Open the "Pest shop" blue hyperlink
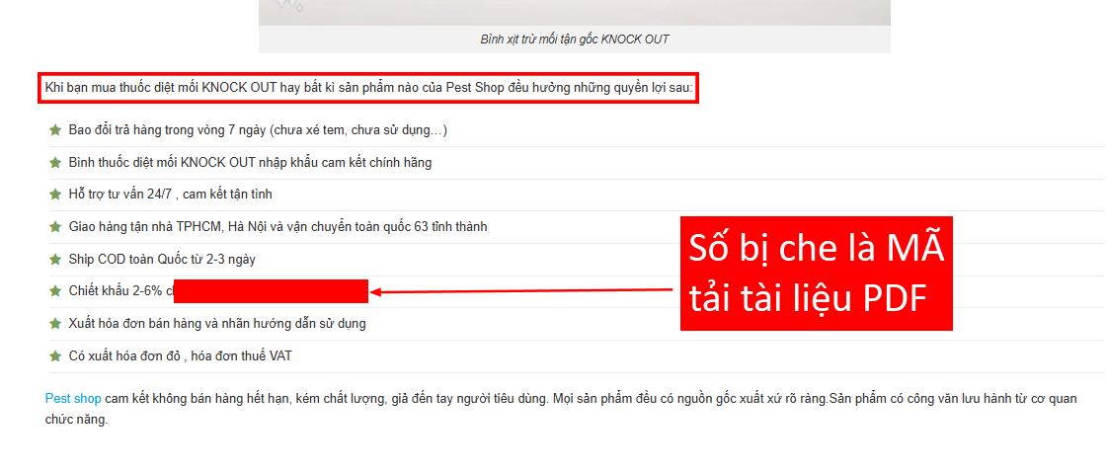Viewport: 1107px width, 471px height. click(x=73, y=399)
